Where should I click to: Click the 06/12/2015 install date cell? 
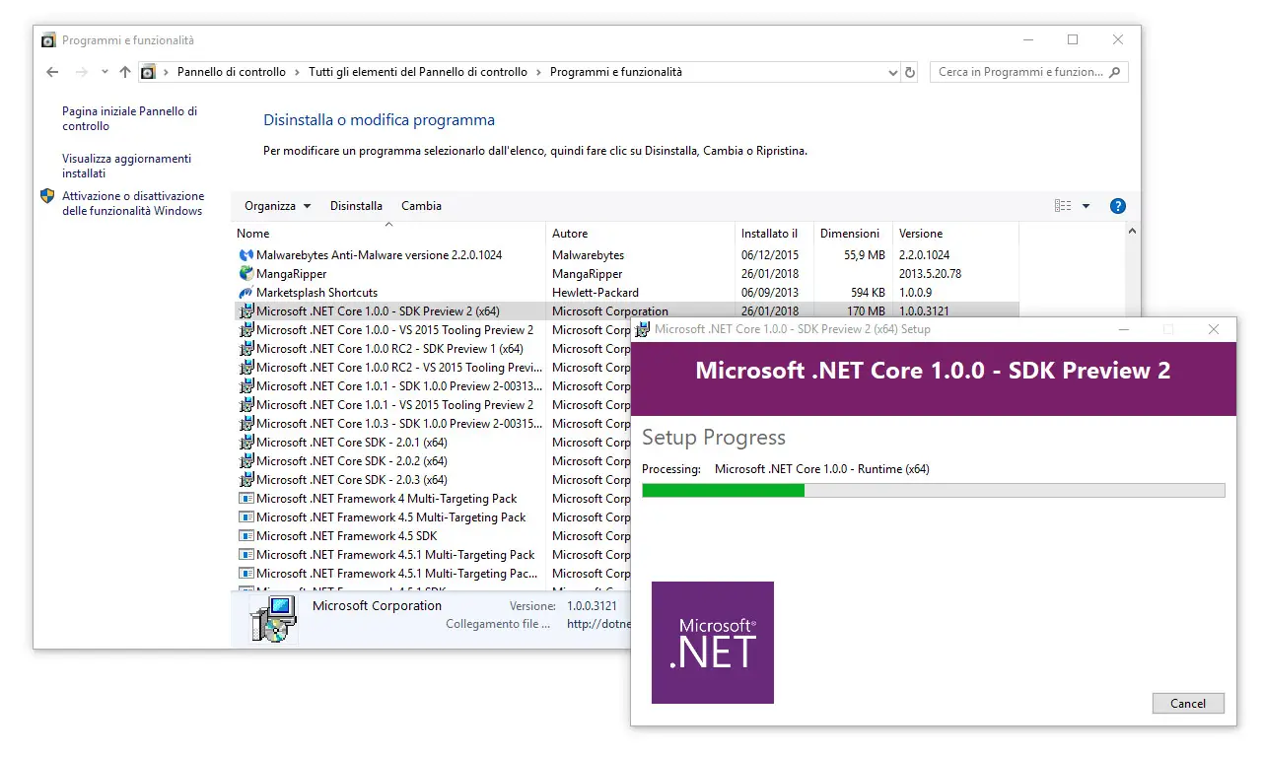pyautogui.click(x=770, y=255)
